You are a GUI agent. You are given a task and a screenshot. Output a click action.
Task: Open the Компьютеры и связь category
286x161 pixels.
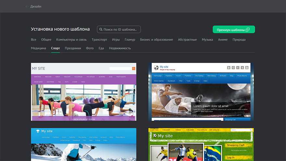[71, 40]
